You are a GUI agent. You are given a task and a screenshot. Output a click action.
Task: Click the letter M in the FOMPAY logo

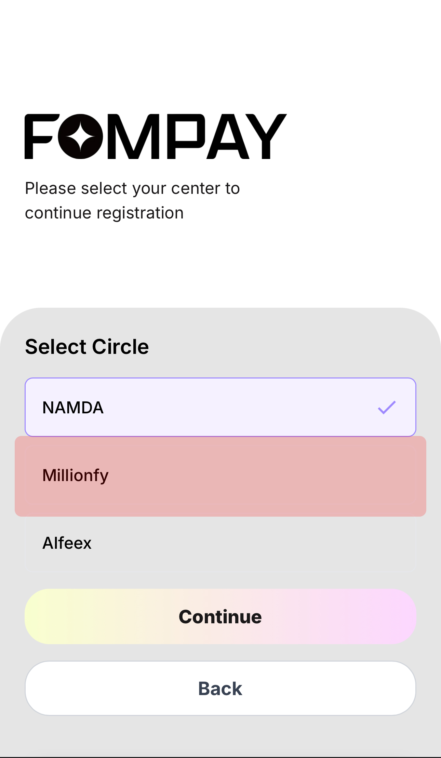click(133, 136)
